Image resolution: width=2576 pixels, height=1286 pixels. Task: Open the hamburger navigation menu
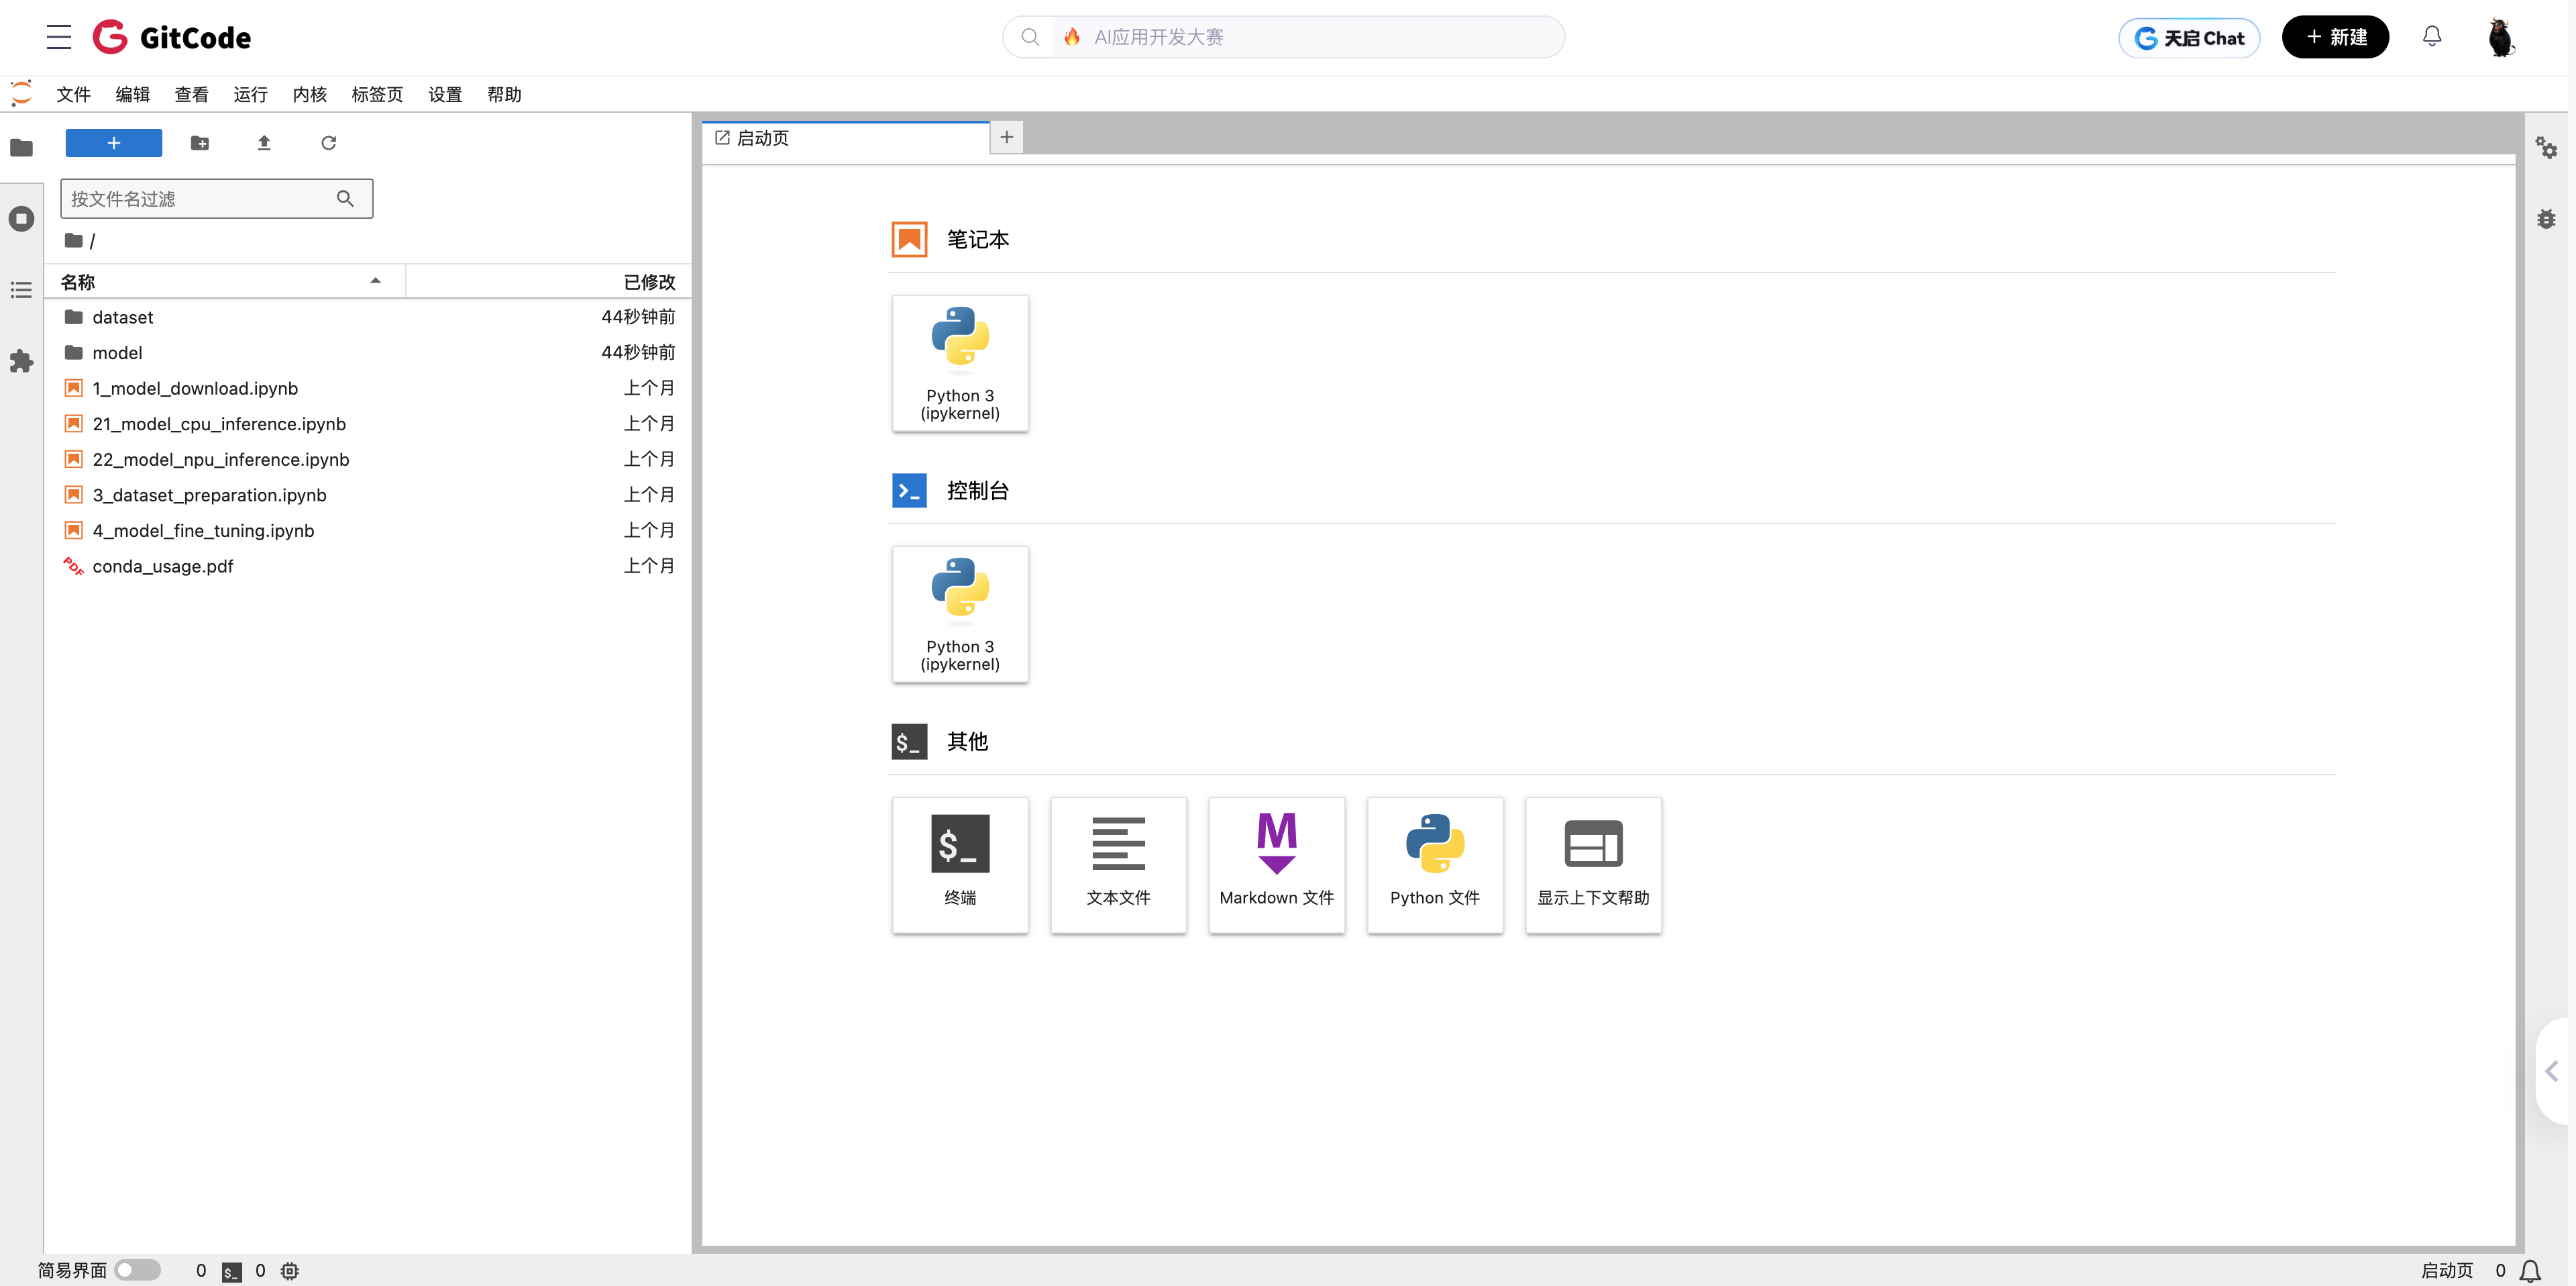pyautogui.click(x=59, y=37)
